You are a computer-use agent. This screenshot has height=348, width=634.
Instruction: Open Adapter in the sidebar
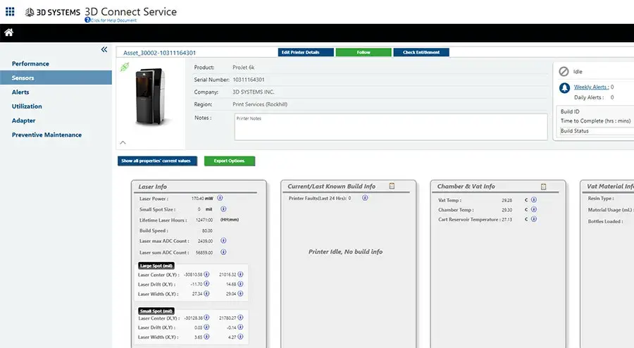pyautogui.click(x=23, y=120)
